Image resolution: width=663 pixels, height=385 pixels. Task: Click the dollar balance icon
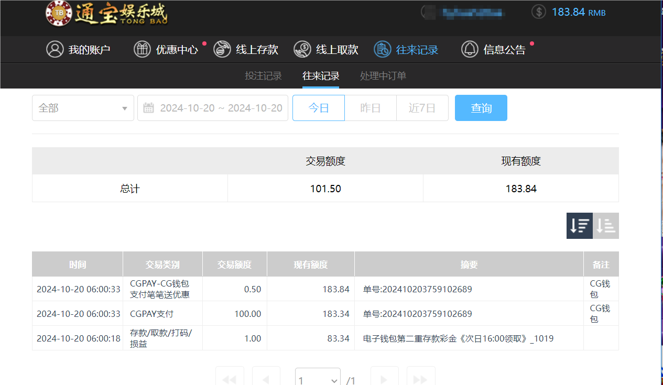click(x=538, y=11)
